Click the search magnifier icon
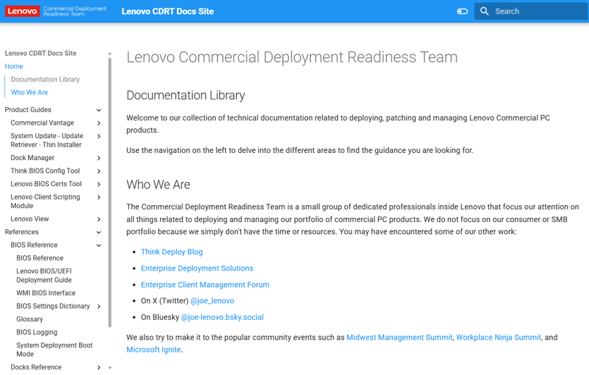The height and width of the screenshot is (375, 589). [484, 11]
